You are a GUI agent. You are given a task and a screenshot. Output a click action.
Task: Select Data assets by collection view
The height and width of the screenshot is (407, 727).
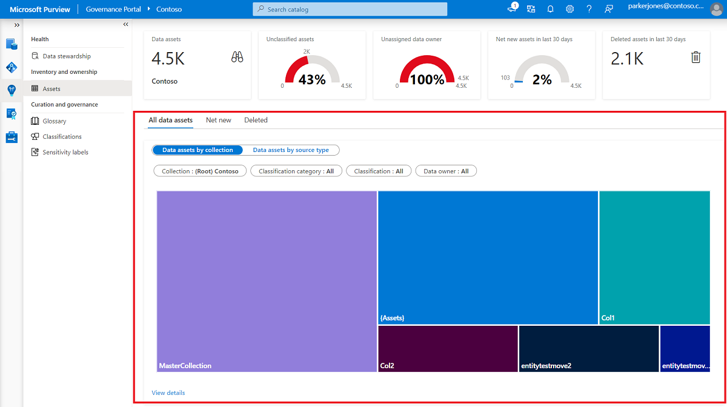coord(198,150)
